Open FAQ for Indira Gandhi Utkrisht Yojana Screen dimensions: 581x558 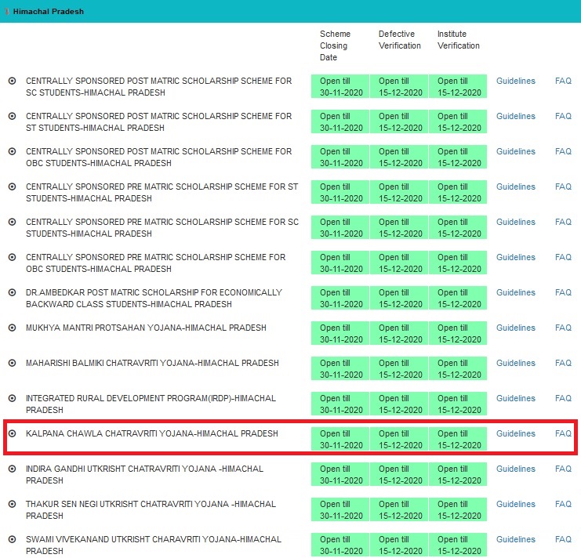563,469
